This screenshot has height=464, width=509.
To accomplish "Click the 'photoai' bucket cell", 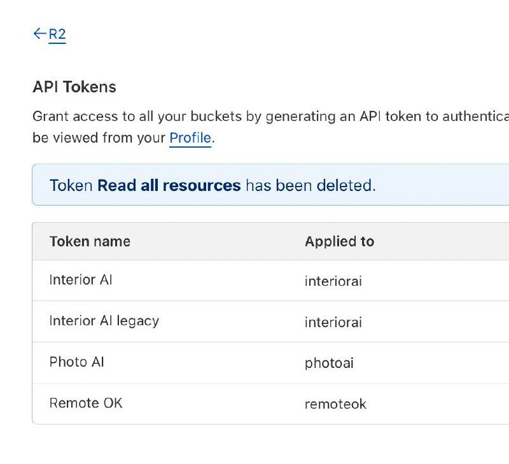I will (x=329, y=363).
